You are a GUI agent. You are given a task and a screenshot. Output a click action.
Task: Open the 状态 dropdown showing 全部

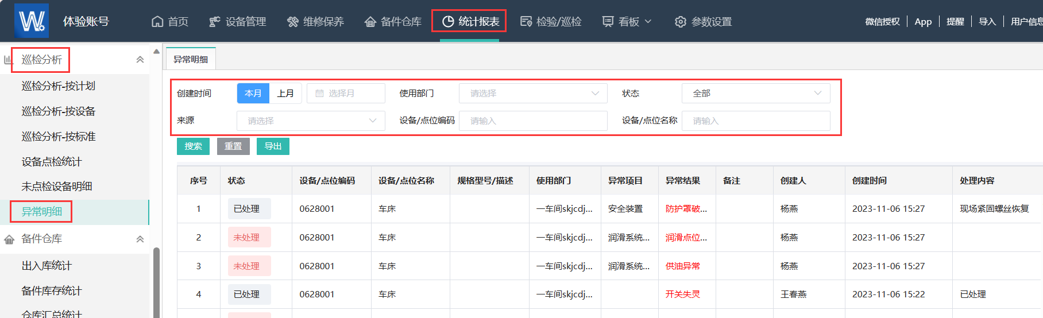click(x=756, y=94)
